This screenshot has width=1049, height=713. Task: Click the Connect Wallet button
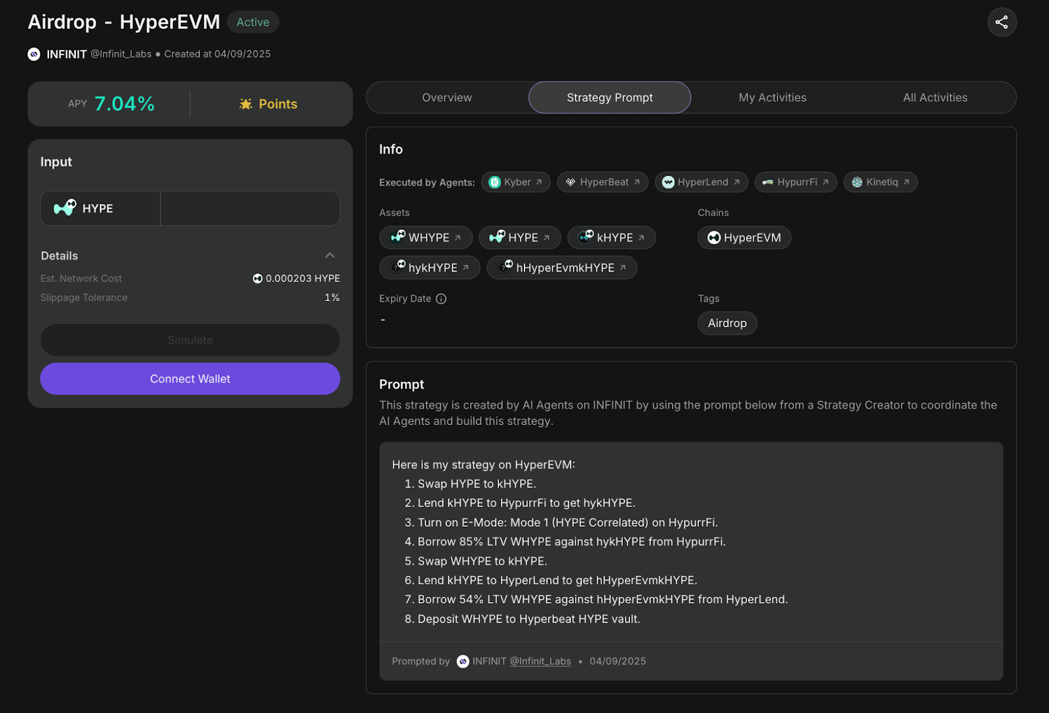[190, 379]
